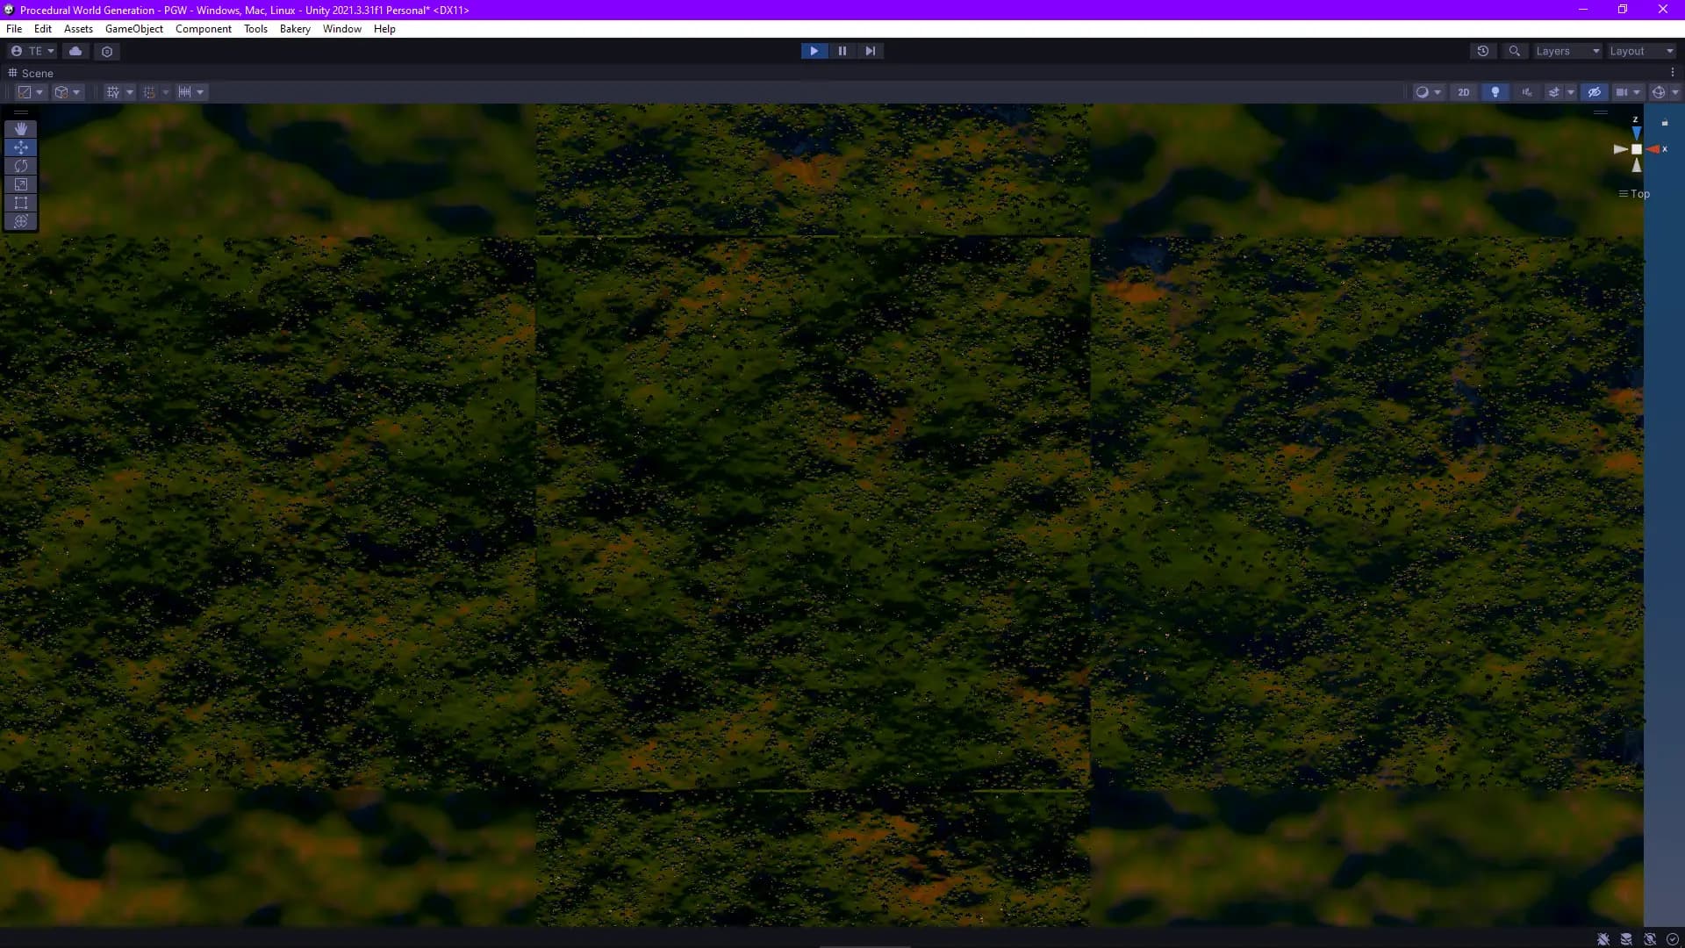This screenshot has width=1685, height=948.
Task: Open the global search magnifier
Action: click(x=1514, y=51)
